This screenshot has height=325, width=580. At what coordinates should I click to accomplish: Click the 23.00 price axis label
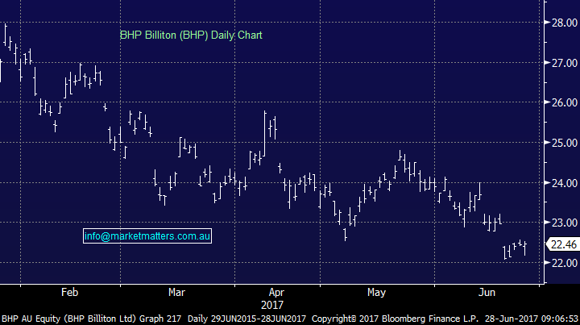click(x=565, y=223)
